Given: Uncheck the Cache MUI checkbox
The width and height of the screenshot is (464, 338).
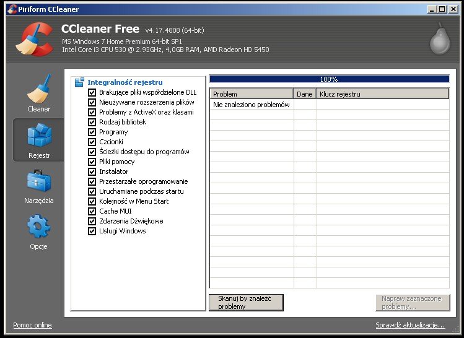Looking at the screenshot, I should pyautogui.click(x=92, y=211).
